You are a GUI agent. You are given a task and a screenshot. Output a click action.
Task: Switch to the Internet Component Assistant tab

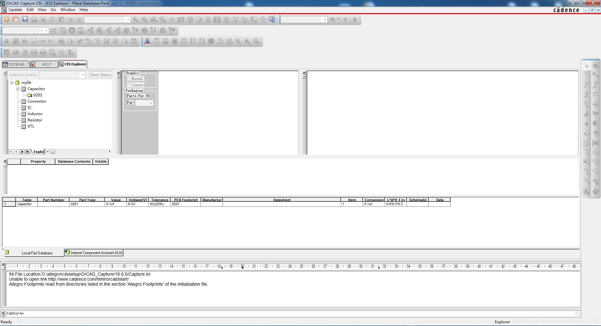point(93,252)
